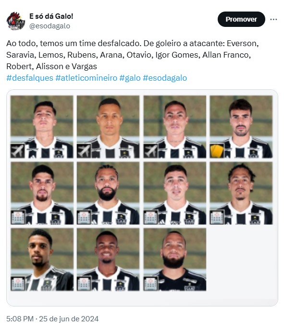Open the three-dot more options menu
The image size is (284, 330).
(x=273, y=19)
